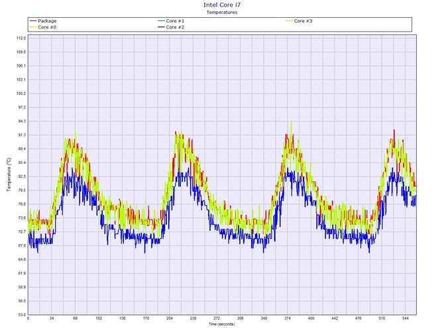Click the 374 x-axis tick label
Image resolution: width=444 pixels, height=332 pixels.
[288, 318]
